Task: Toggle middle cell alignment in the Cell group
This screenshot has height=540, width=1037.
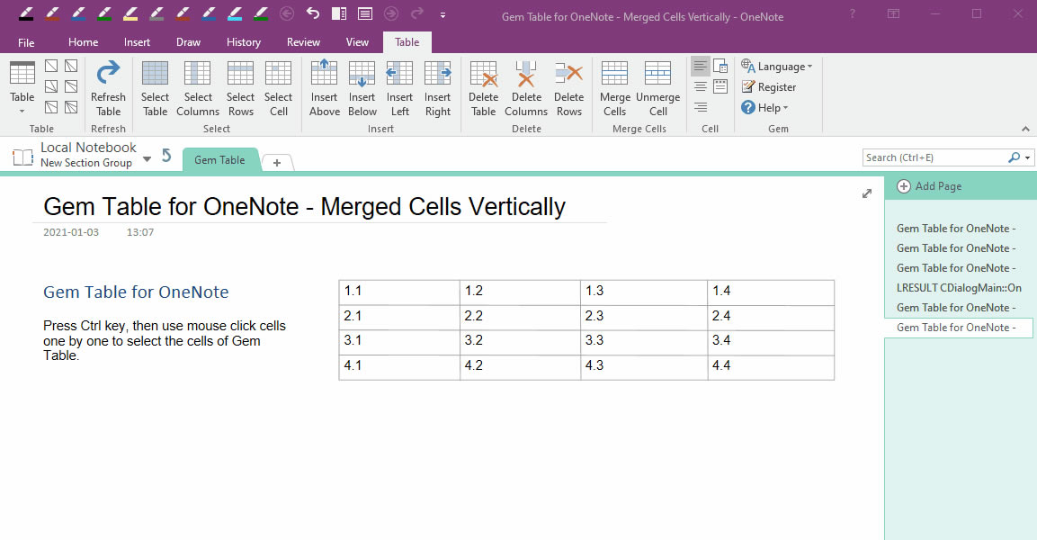Action: (700, 85)
